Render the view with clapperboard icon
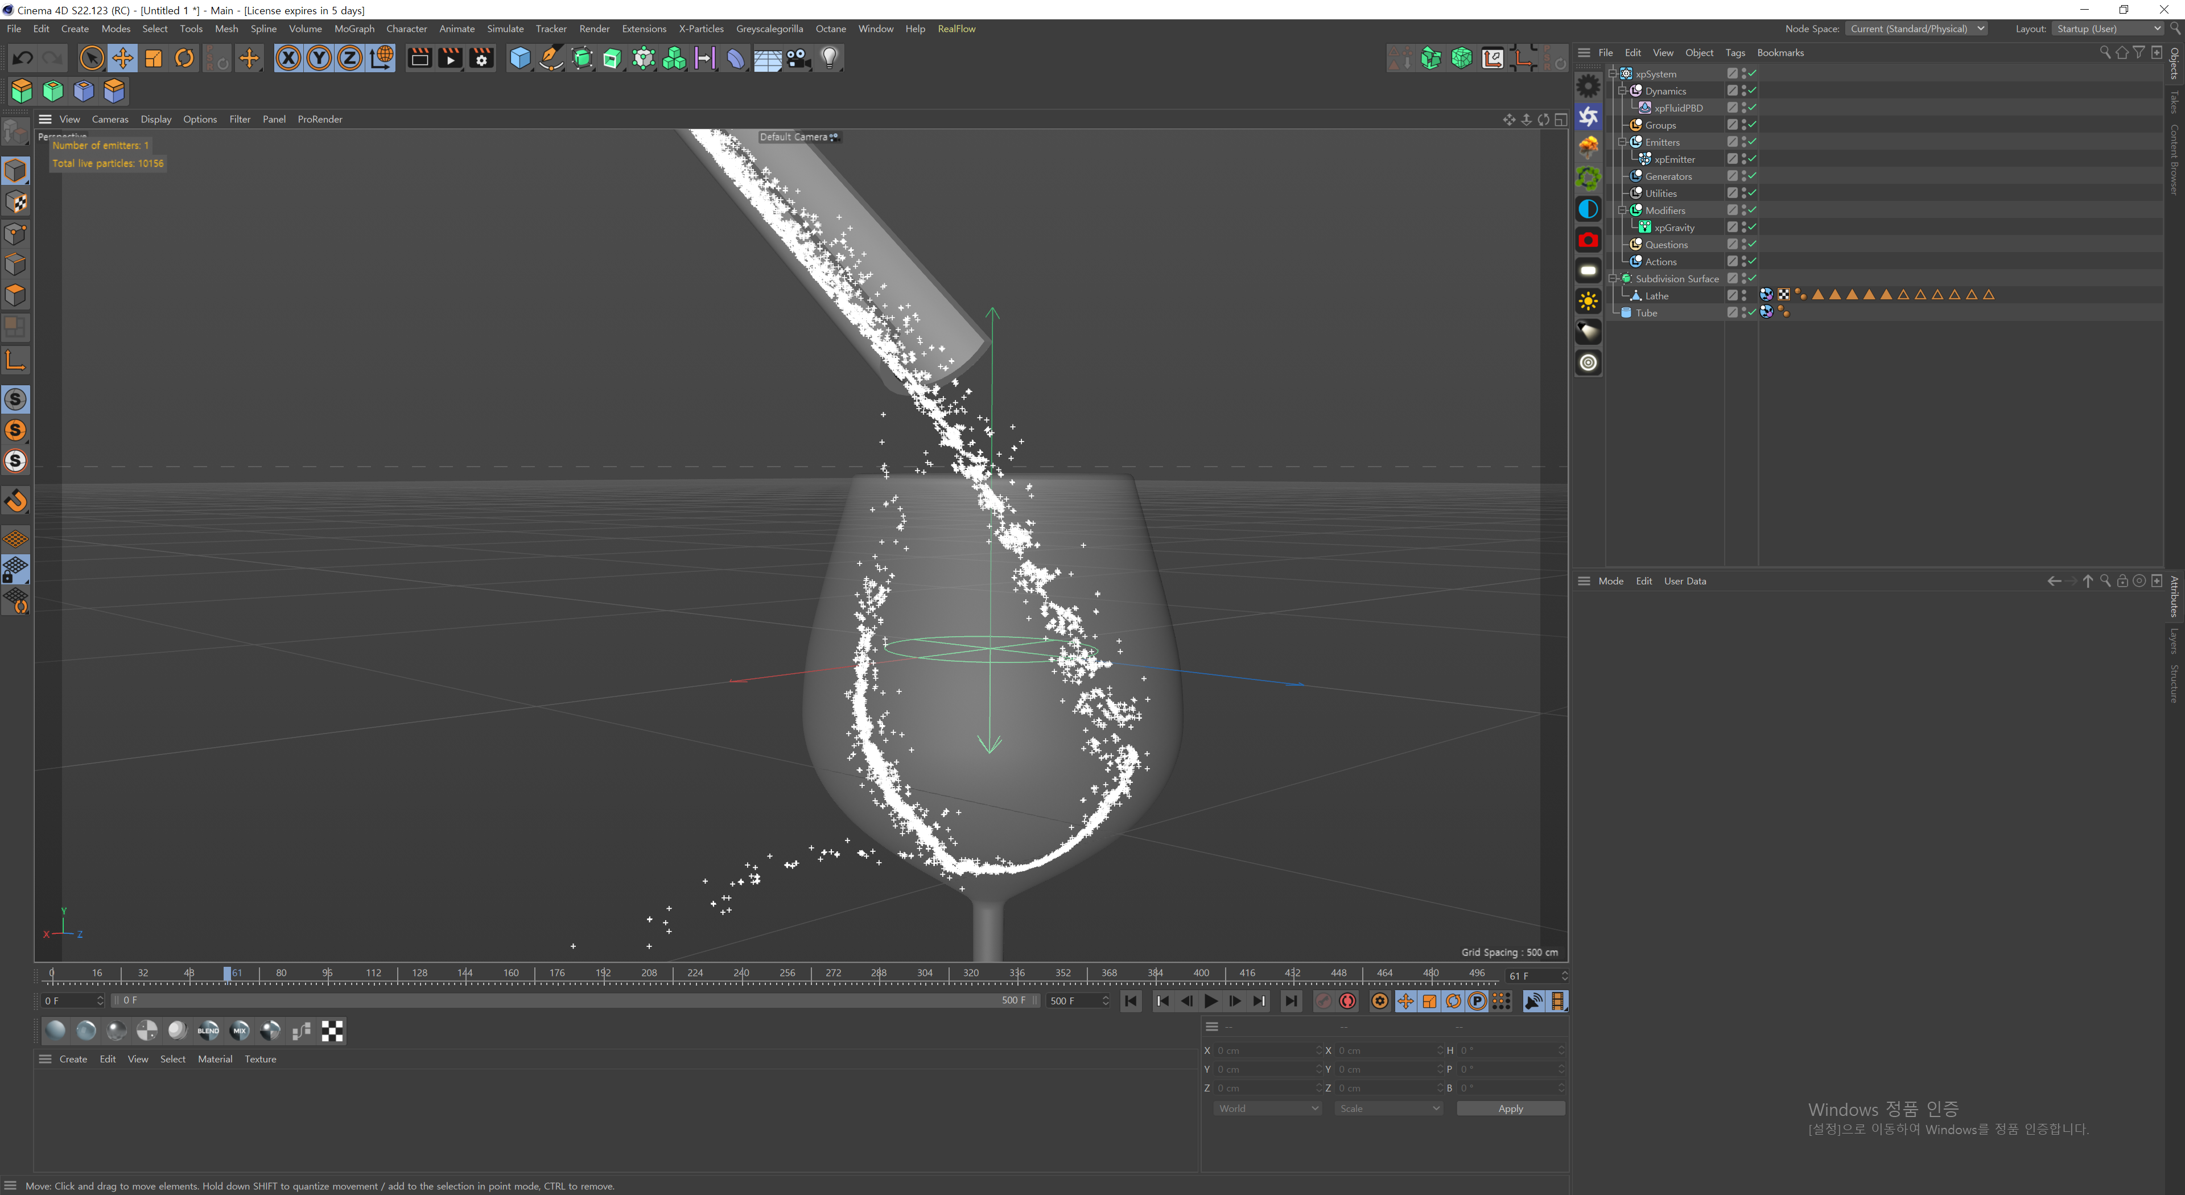The width and height of the screenshot is (2185, 1195). tap(419, 59)
